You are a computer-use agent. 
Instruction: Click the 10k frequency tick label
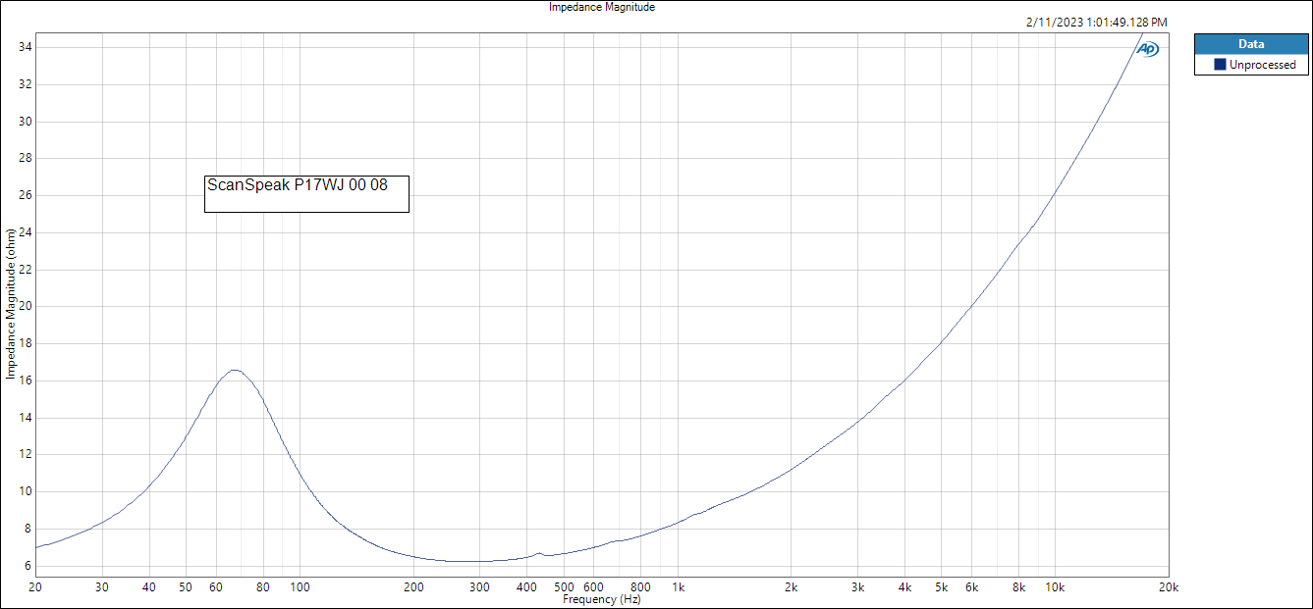tap(1055, 587)
